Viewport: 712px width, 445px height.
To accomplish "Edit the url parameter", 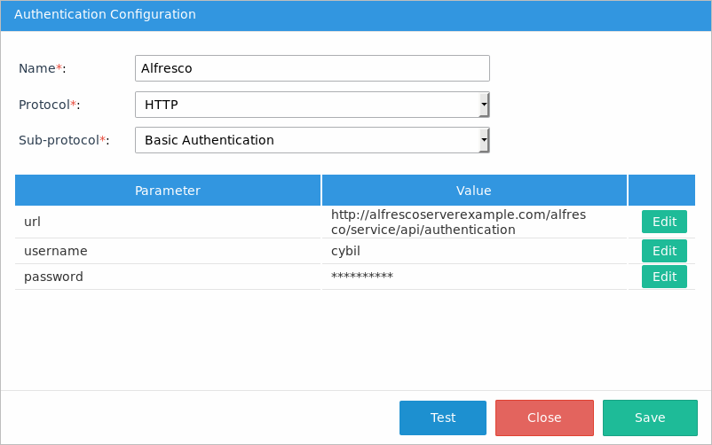I will point(664,222).
